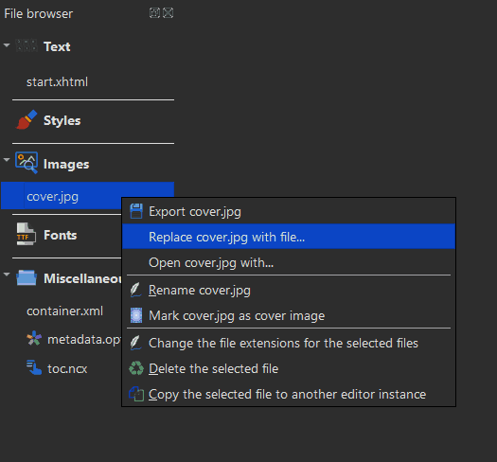Viewport: 497px width, 462px height.
Task: Collapse the Images section arrow
Action: (7, 160)
